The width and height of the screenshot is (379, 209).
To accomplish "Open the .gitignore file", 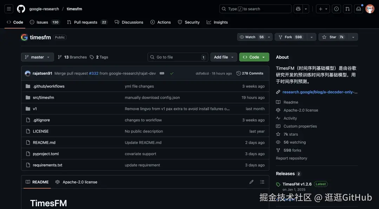I will [41, 120].
